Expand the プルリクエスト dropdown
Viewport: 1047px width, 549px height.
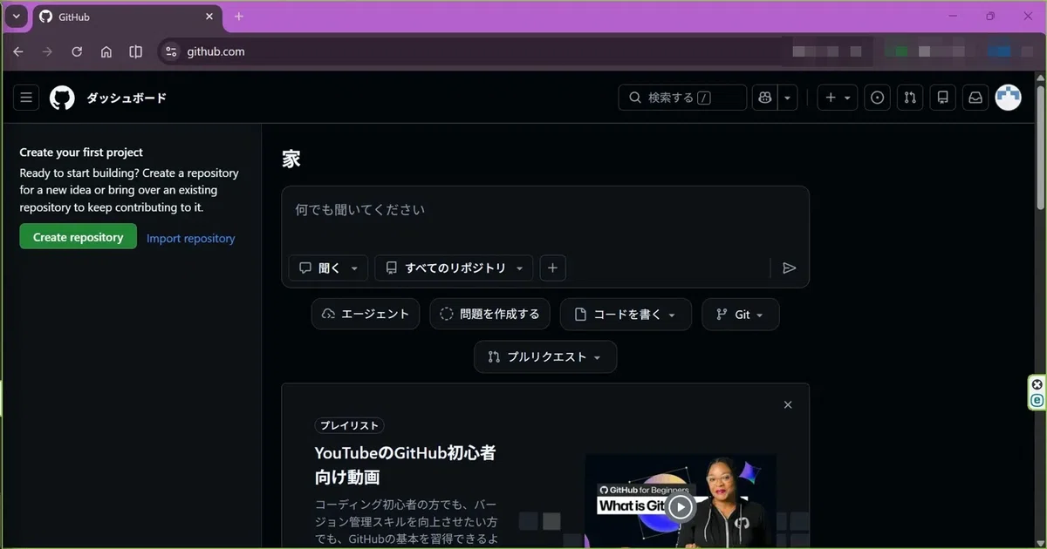click(545, 357)
